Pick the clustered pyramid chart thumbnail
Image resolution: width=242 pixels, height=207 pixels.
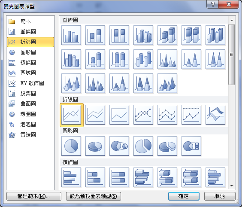point(95,83)
